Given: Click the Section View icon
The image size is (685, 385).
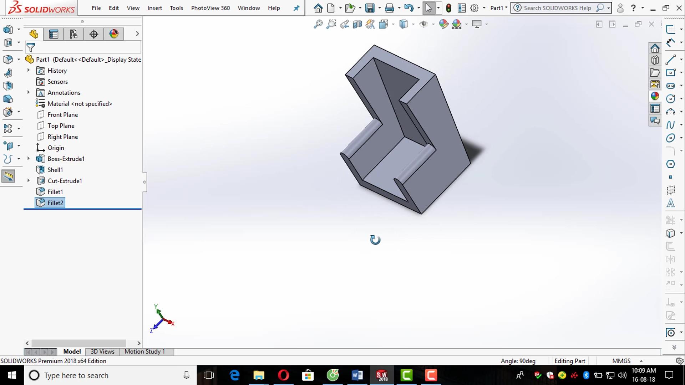Looking at the screenshot, I should (357, 24).
